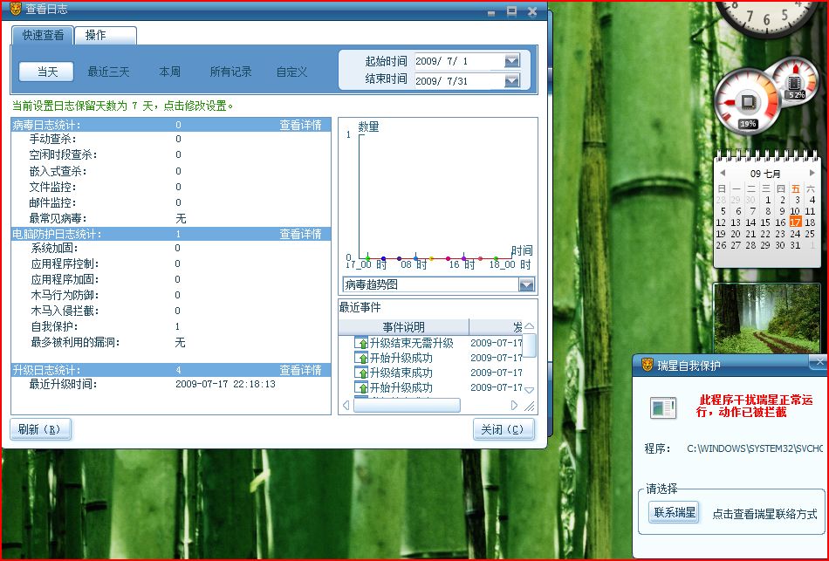Open 查看详情 for 升级日志统计

coord(300,370)
